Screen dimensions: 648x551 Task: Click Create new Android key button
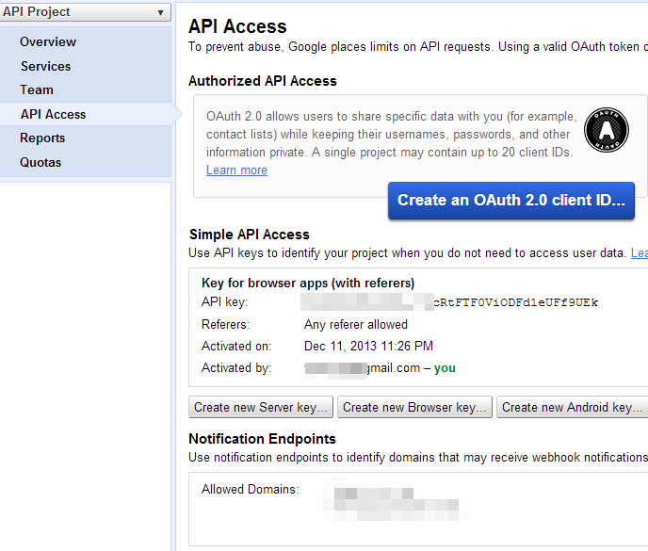(572, 407)
